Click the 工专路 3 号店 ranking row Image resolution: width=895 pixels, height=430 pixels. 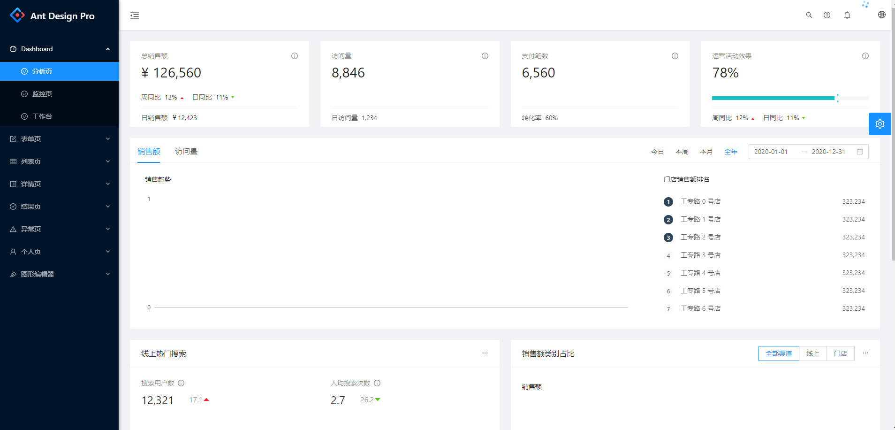764,255
